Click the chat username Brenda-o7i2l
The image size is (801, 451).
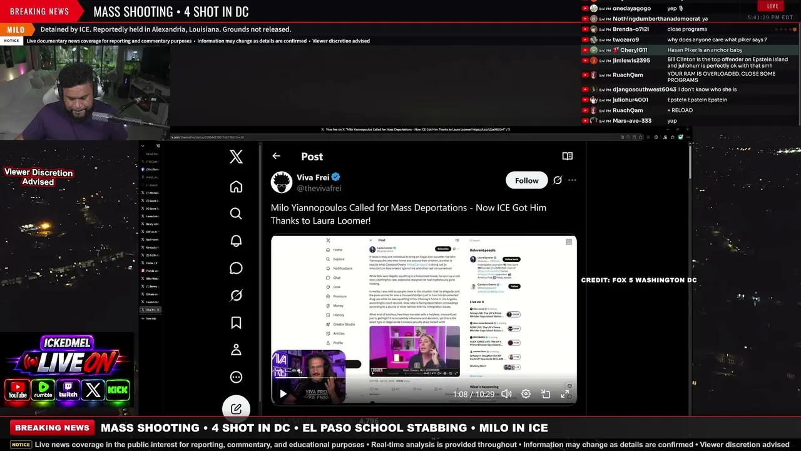(631, 29)
